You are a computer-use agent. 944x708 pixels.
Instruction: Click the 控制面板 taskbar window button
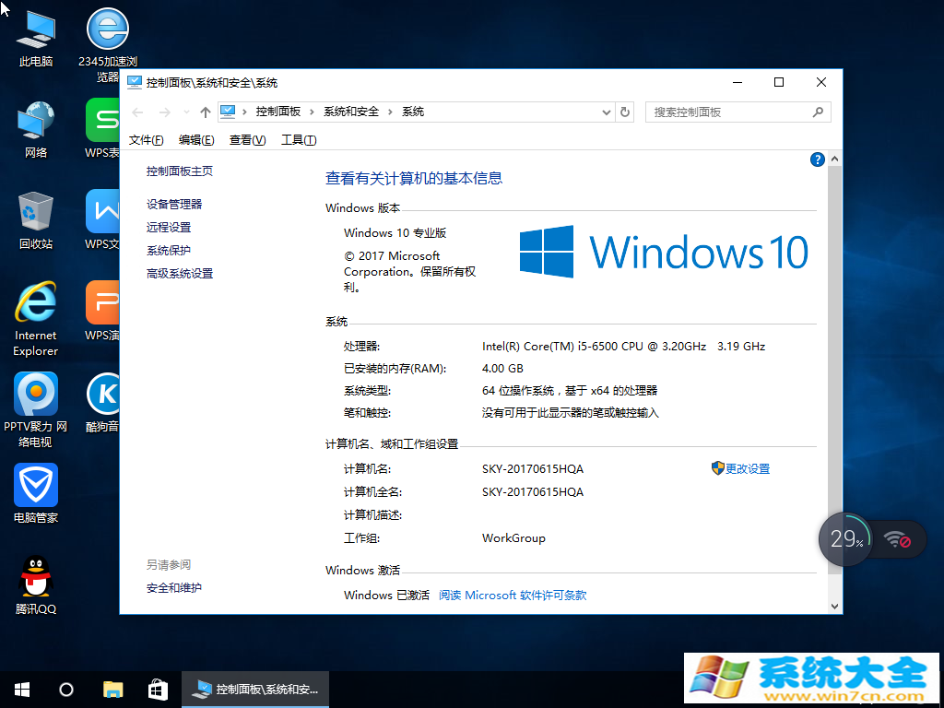255,690
